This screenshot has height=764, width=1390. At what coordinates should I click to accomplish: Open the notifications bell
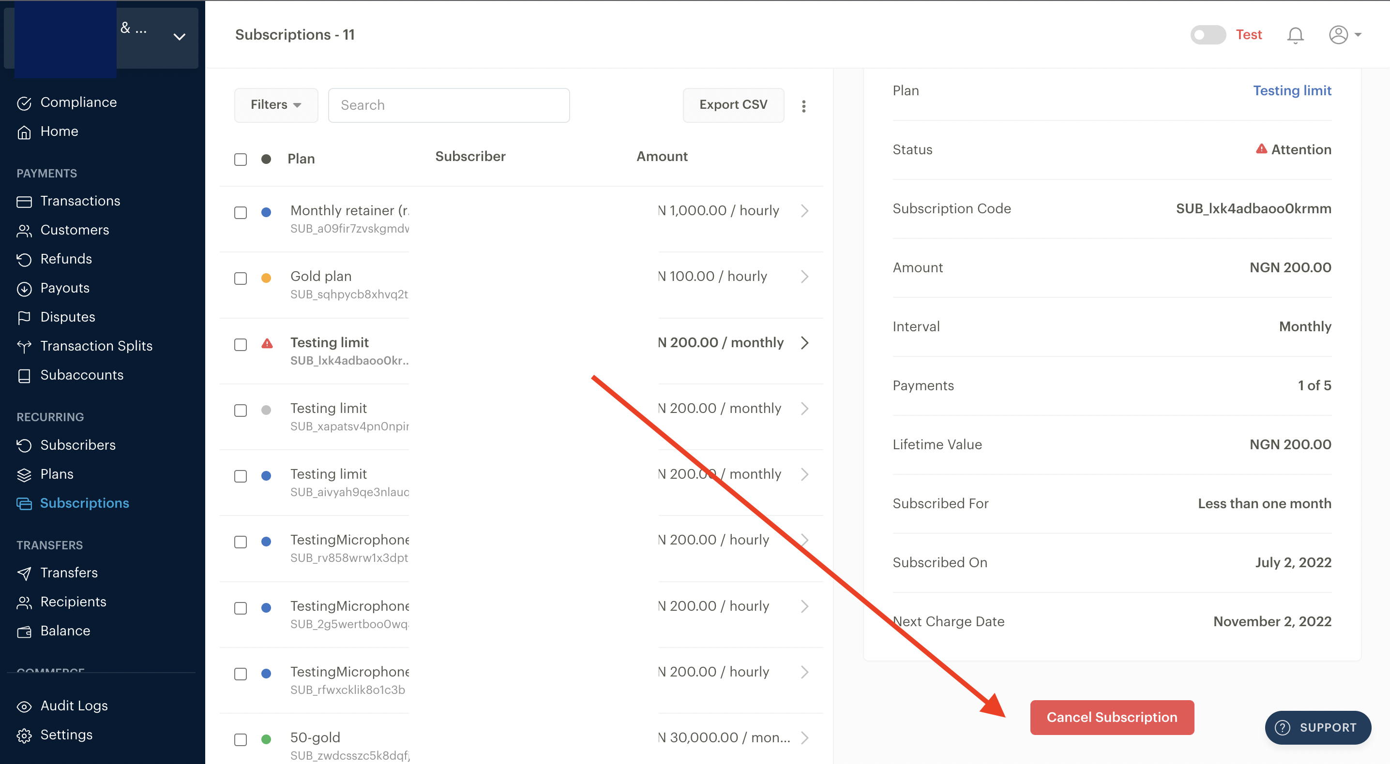tap(1295, 35)
